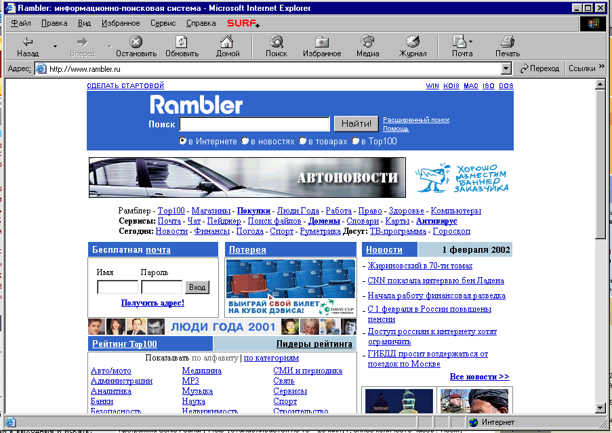612x433 pixels.
Task: Open the Медиа pane icon
Action: [x=367, y=41]
